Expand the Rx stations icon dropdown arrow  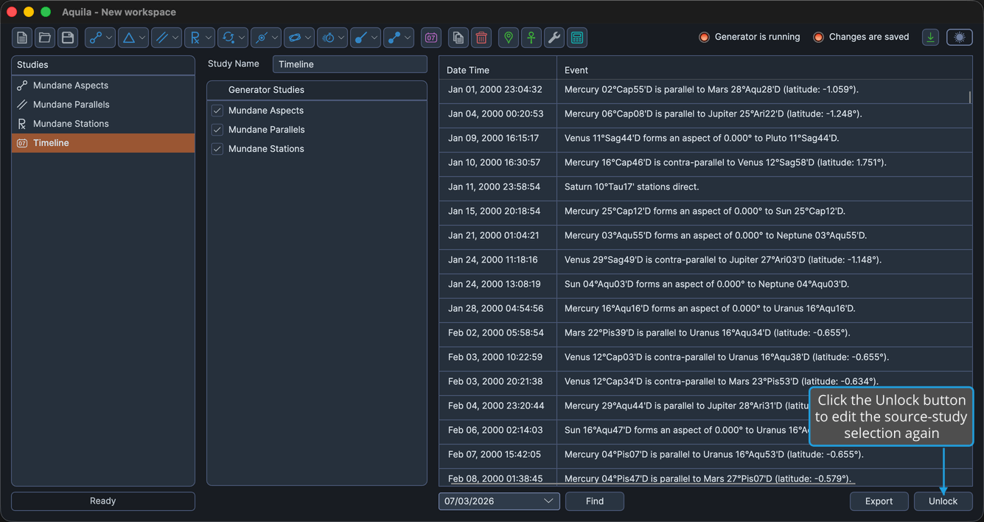tap(209, 38)
